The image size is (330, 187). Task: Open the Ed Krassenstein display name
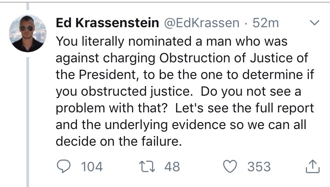point(107,23)
